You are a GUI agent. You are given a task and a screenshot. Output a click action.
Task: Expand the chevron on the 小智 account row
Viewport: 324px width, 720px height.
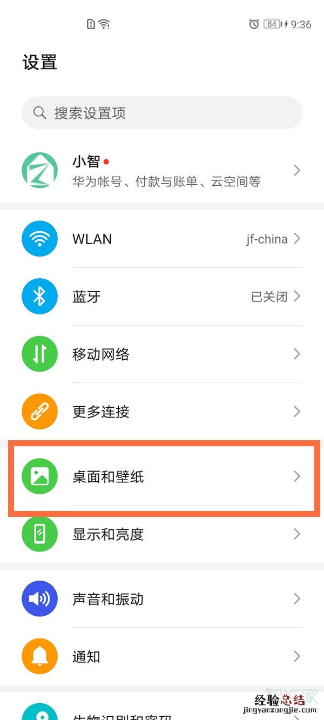pos(297,170)
